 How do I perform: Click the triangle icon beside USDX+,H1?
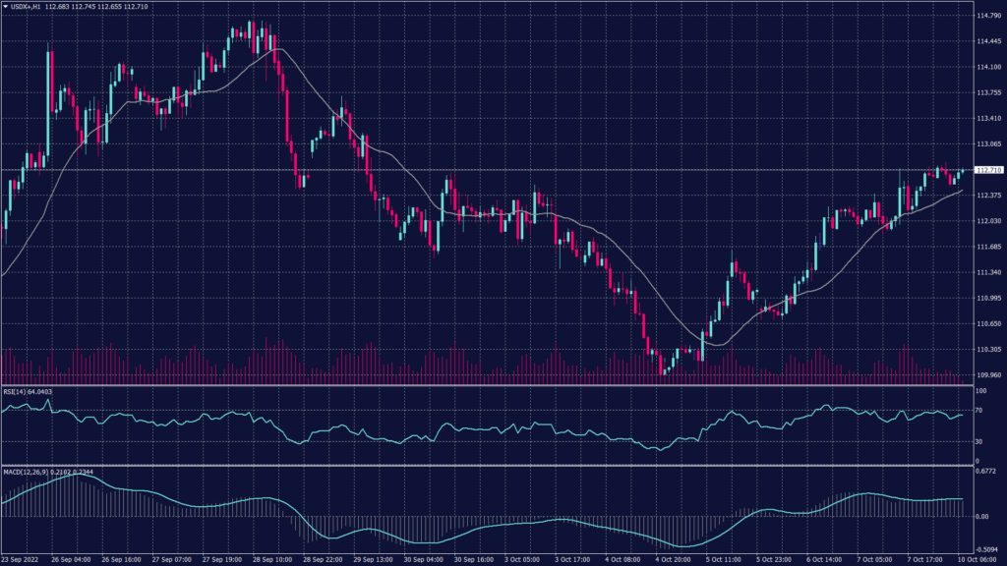(5, 7)
